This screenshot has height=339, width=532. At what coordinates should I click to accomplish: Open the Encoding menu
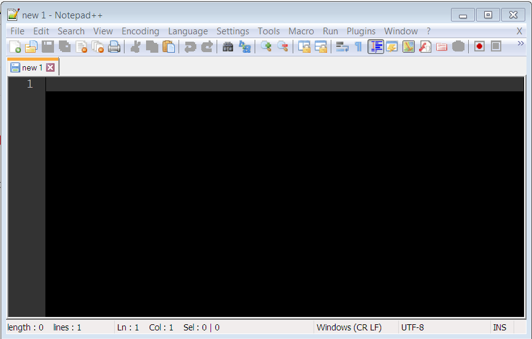(140, 31)
